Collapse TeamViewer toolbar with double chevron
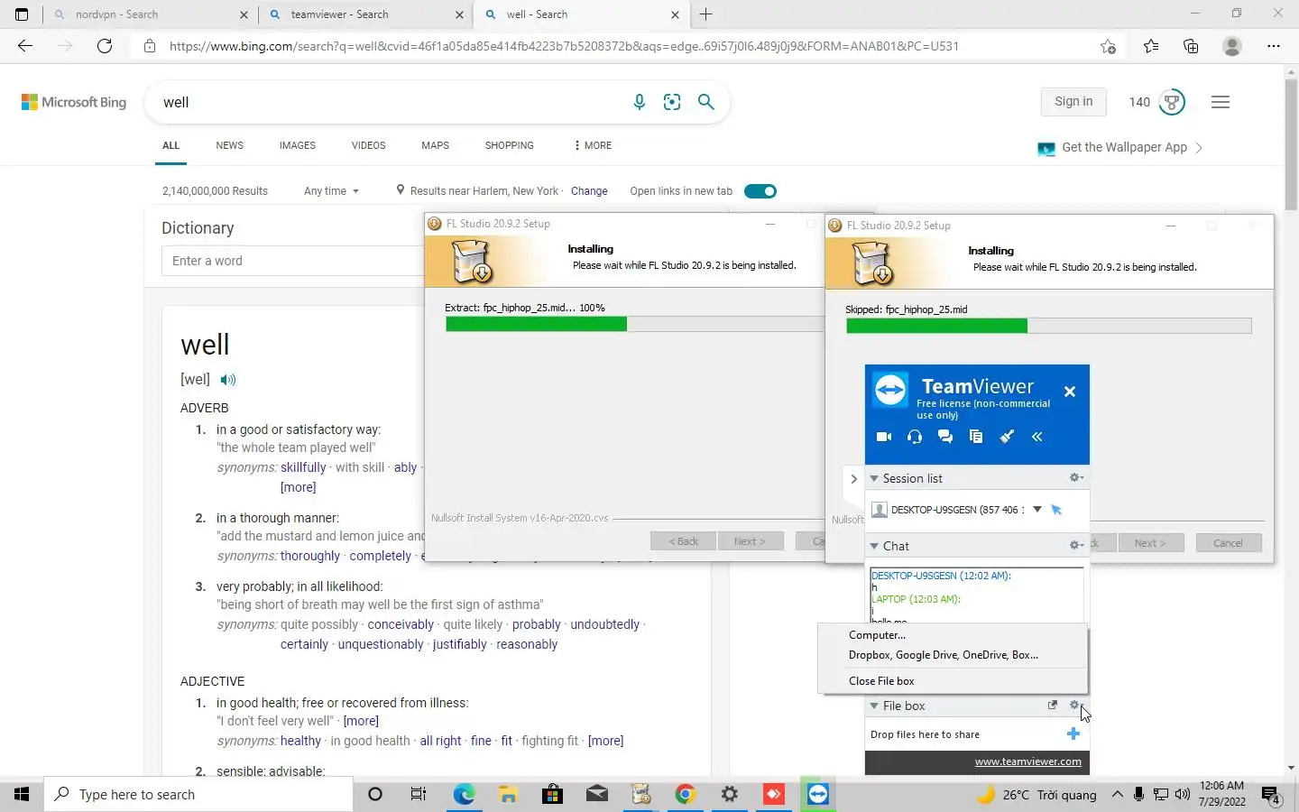The image size is (1299, 812). tap(1037, 437)
